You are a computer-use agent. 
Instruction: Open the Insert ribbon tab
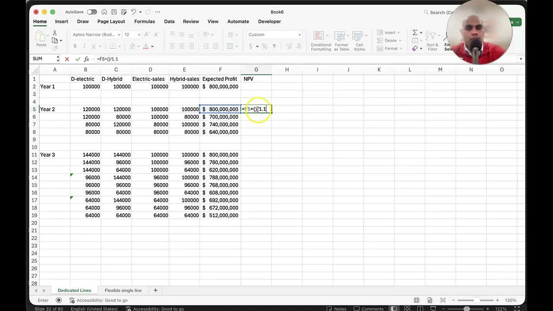(61, 22)
